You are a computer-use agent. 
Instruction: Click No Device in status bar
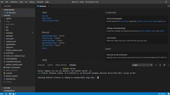(x=162, y=94)
